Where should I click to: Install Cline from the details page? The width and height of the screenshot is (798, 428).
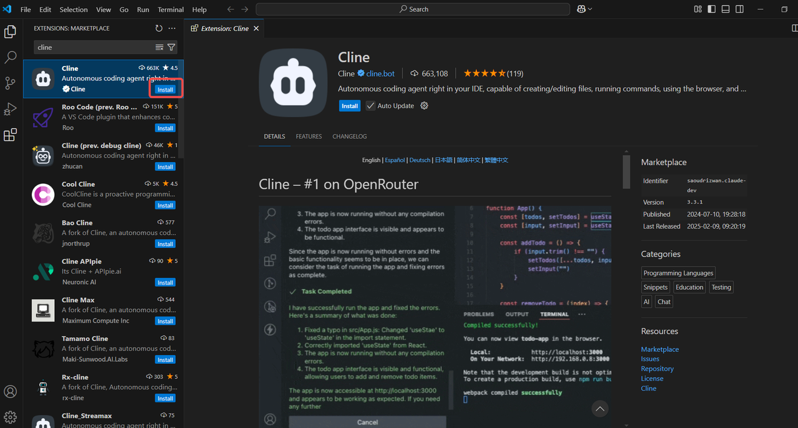[350, 106]
